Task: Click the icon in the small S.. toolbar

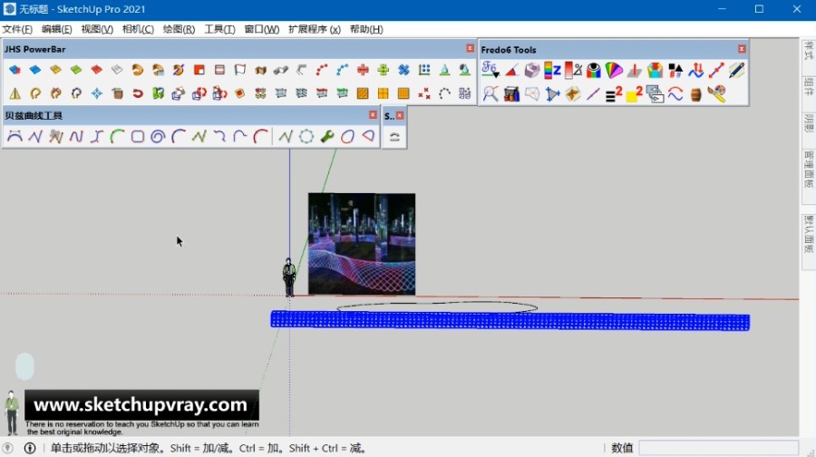Action: tap(394, 137)
